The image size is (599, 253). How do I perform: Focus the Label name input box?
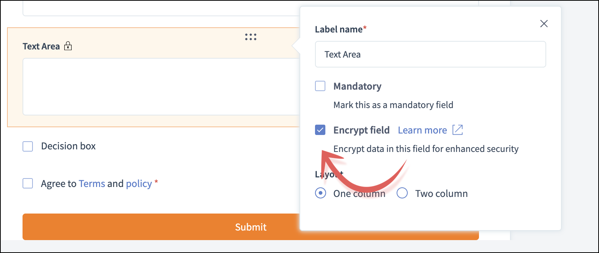click(430, 54)
